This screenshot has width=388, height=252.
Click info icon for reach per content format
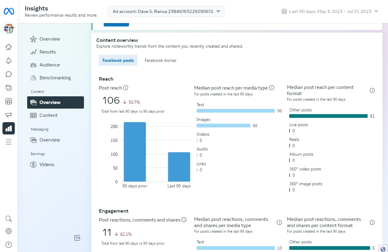pyautogui.click(x=372, y=90)
